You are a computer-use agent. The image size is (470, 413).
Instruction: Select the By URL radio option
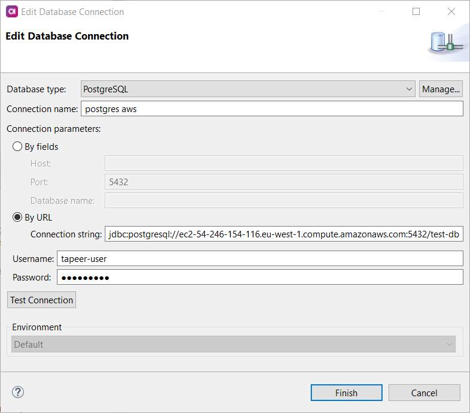click(x=17, y=218)
